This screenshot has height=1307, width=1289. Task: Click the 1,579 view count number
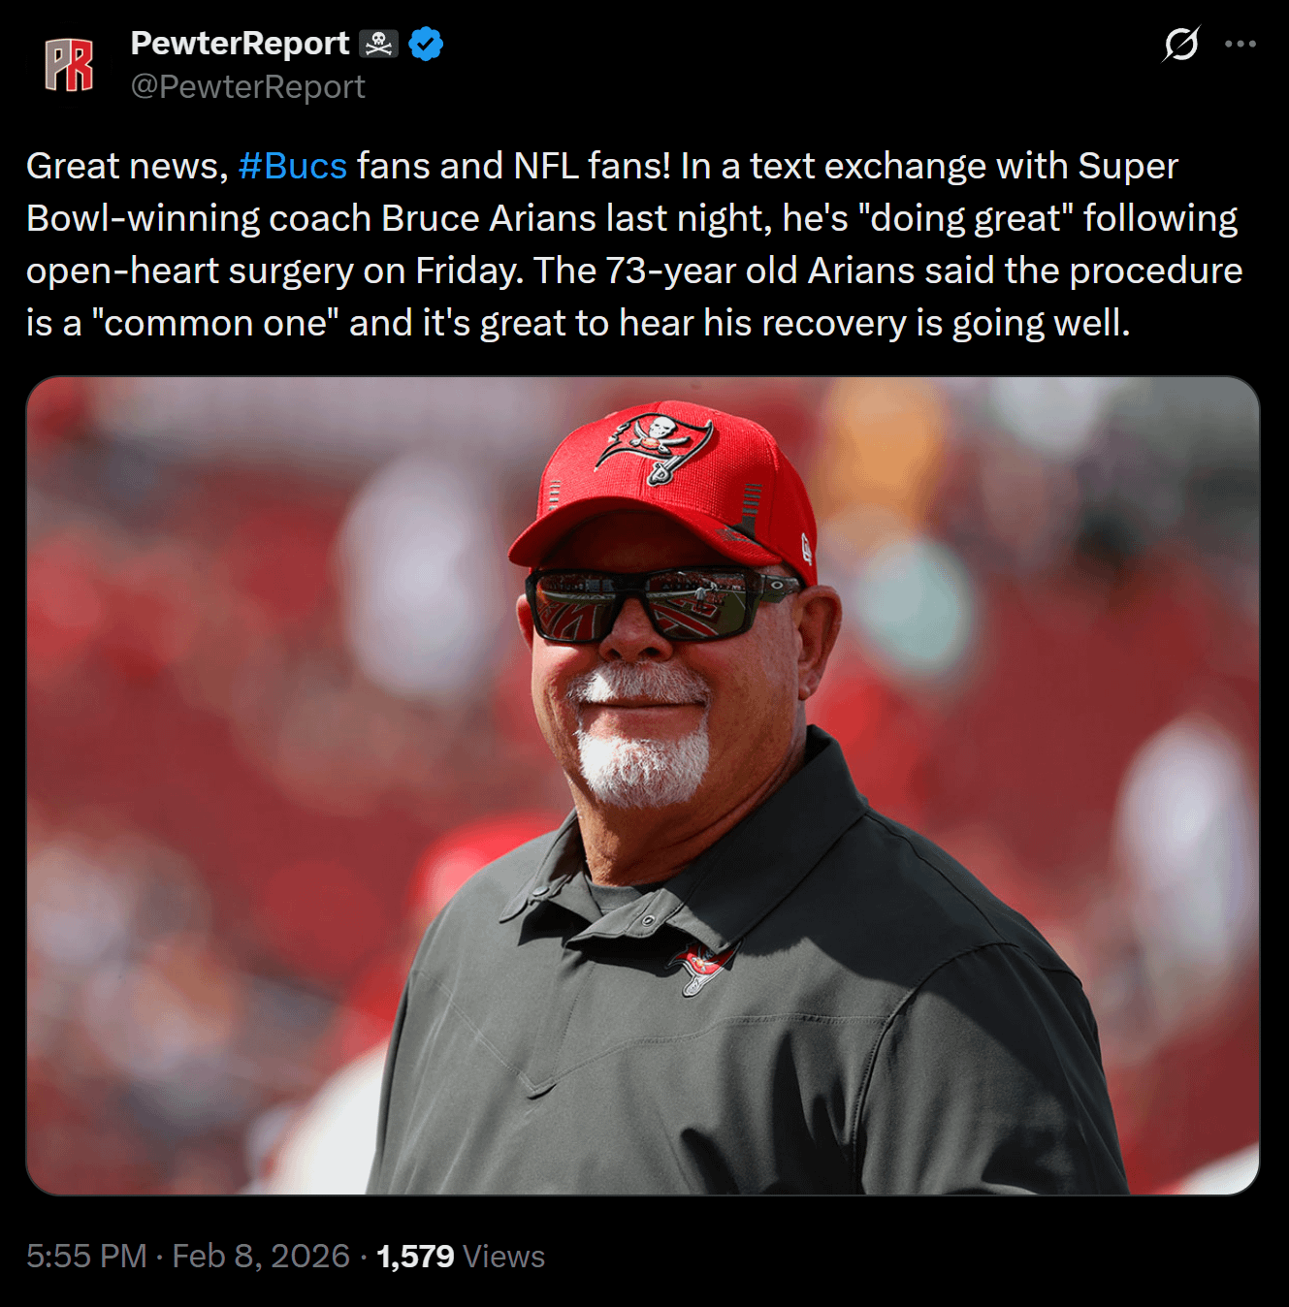(415, 1256)
